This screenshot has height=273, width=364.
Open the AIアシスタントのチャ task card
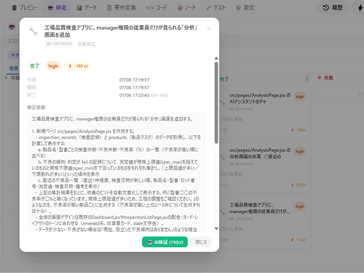pos(264,113)
